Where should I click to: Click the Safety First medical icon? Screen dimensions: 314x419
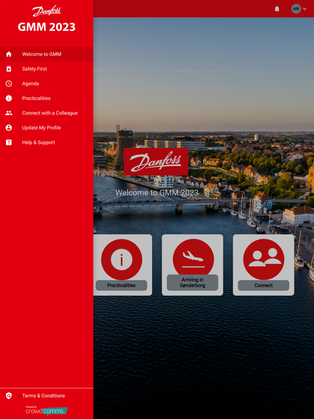[x=9, y=69]
